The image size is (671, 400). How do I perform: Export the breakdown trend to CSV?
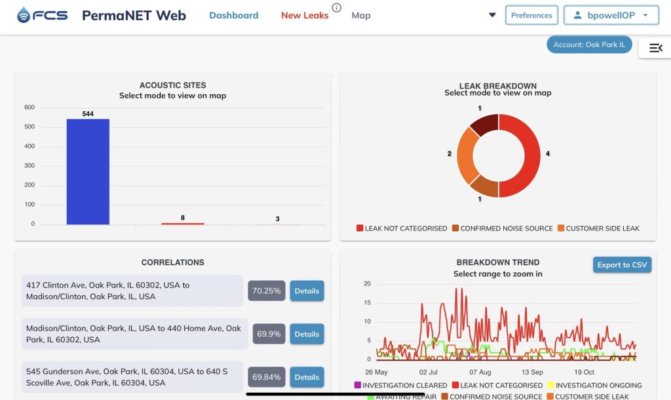[623, 265]
